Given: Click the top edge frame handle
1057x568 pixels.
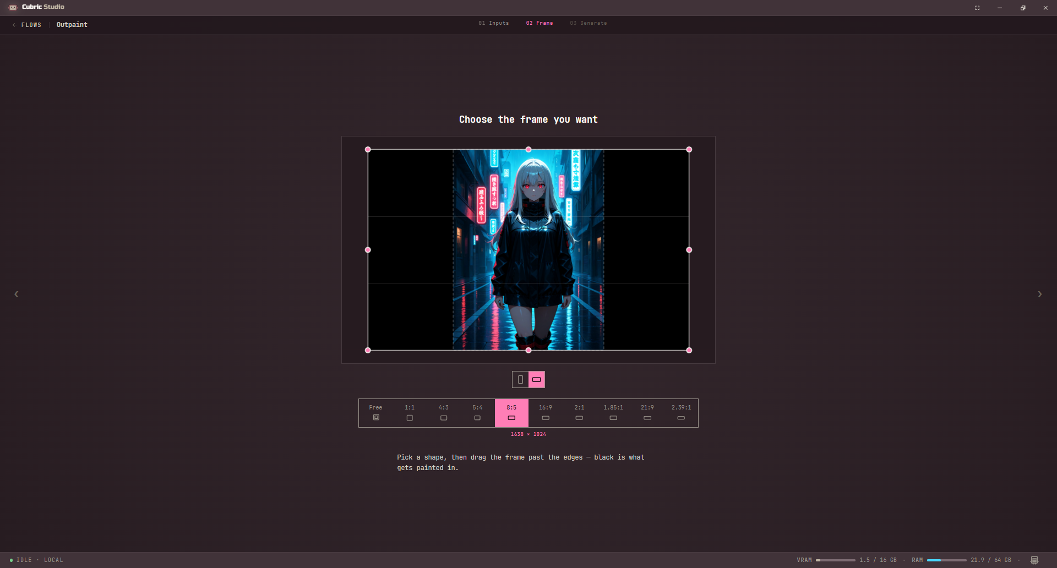Looking at the screenshot, I should (528, 150).
